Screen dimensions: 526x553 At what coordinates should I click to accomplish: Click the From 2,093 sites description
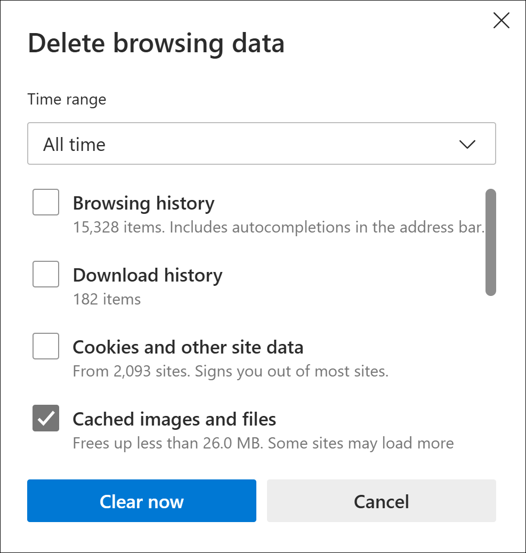click(x=230, y=371)
